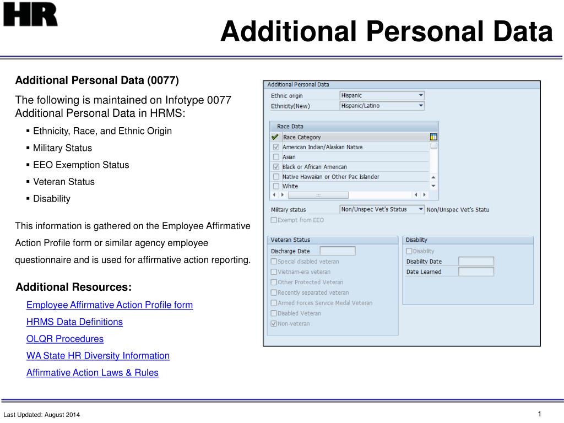564x423 pixels.
Task: Enable the Special disabled veteran checkbox
Action: click(274, 262)
